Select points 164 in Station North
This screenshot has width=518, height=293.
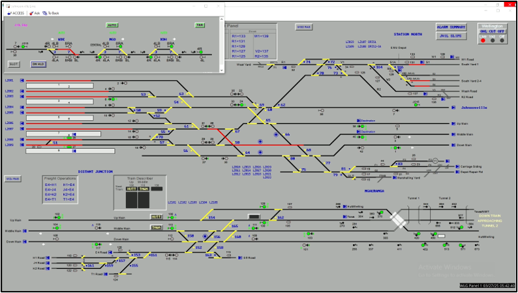(x=378, y=67)
